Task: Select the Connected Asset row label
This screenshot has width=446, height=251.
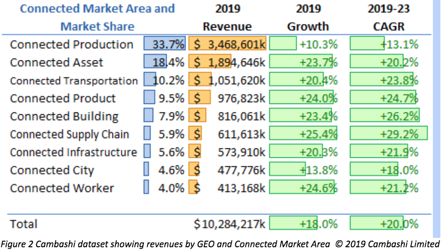Action: 57,62
